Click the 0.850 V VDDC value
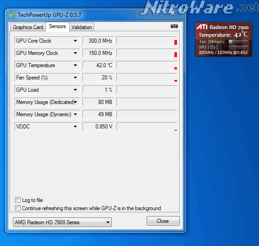Screen dimensions: 259x246 tap(98, 127)
